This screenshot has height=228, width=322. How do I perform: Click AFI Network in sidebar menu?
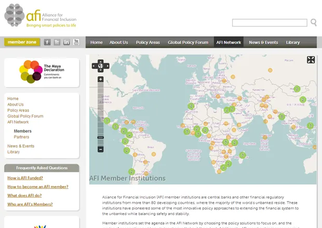(x=18, y=122)
